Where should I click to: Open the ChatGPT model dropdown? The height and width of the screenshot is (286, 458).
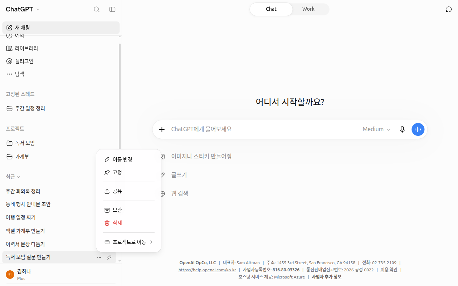click(x=23, y=9)
